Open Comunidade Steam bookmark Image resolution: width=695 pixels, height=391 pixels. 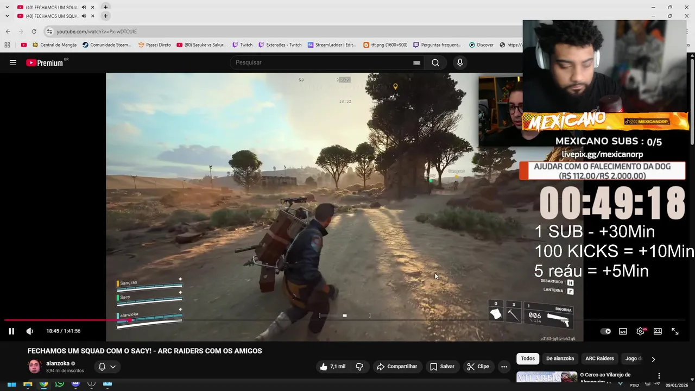point(107,45)
